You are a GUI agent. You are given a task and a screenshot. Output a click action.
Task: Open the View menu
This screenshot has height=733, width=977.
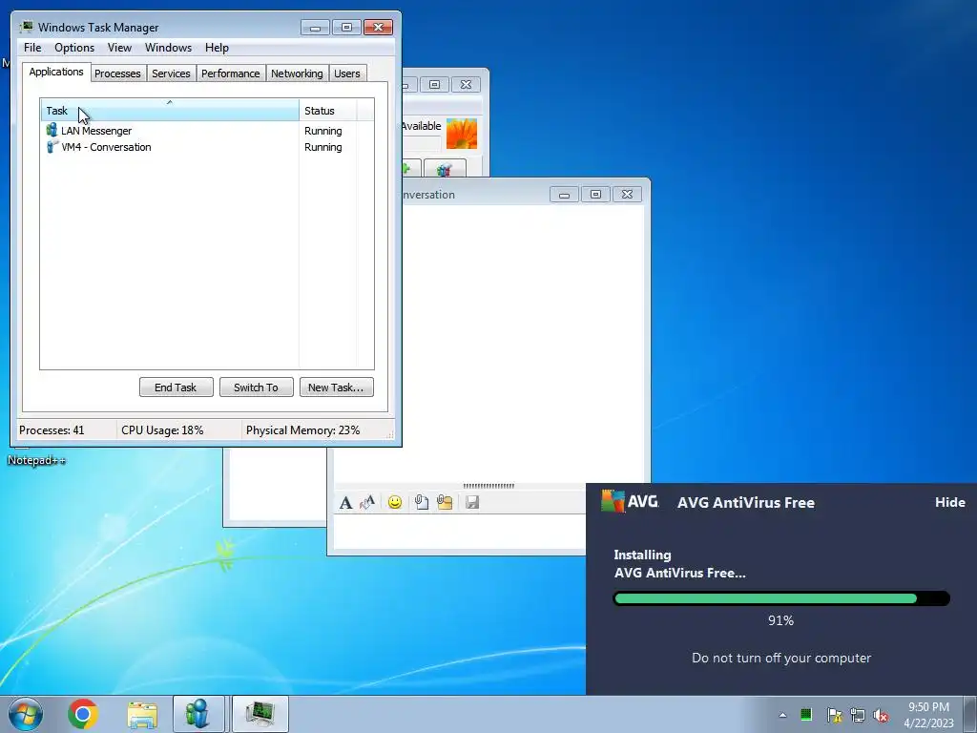tap(119, 48)
